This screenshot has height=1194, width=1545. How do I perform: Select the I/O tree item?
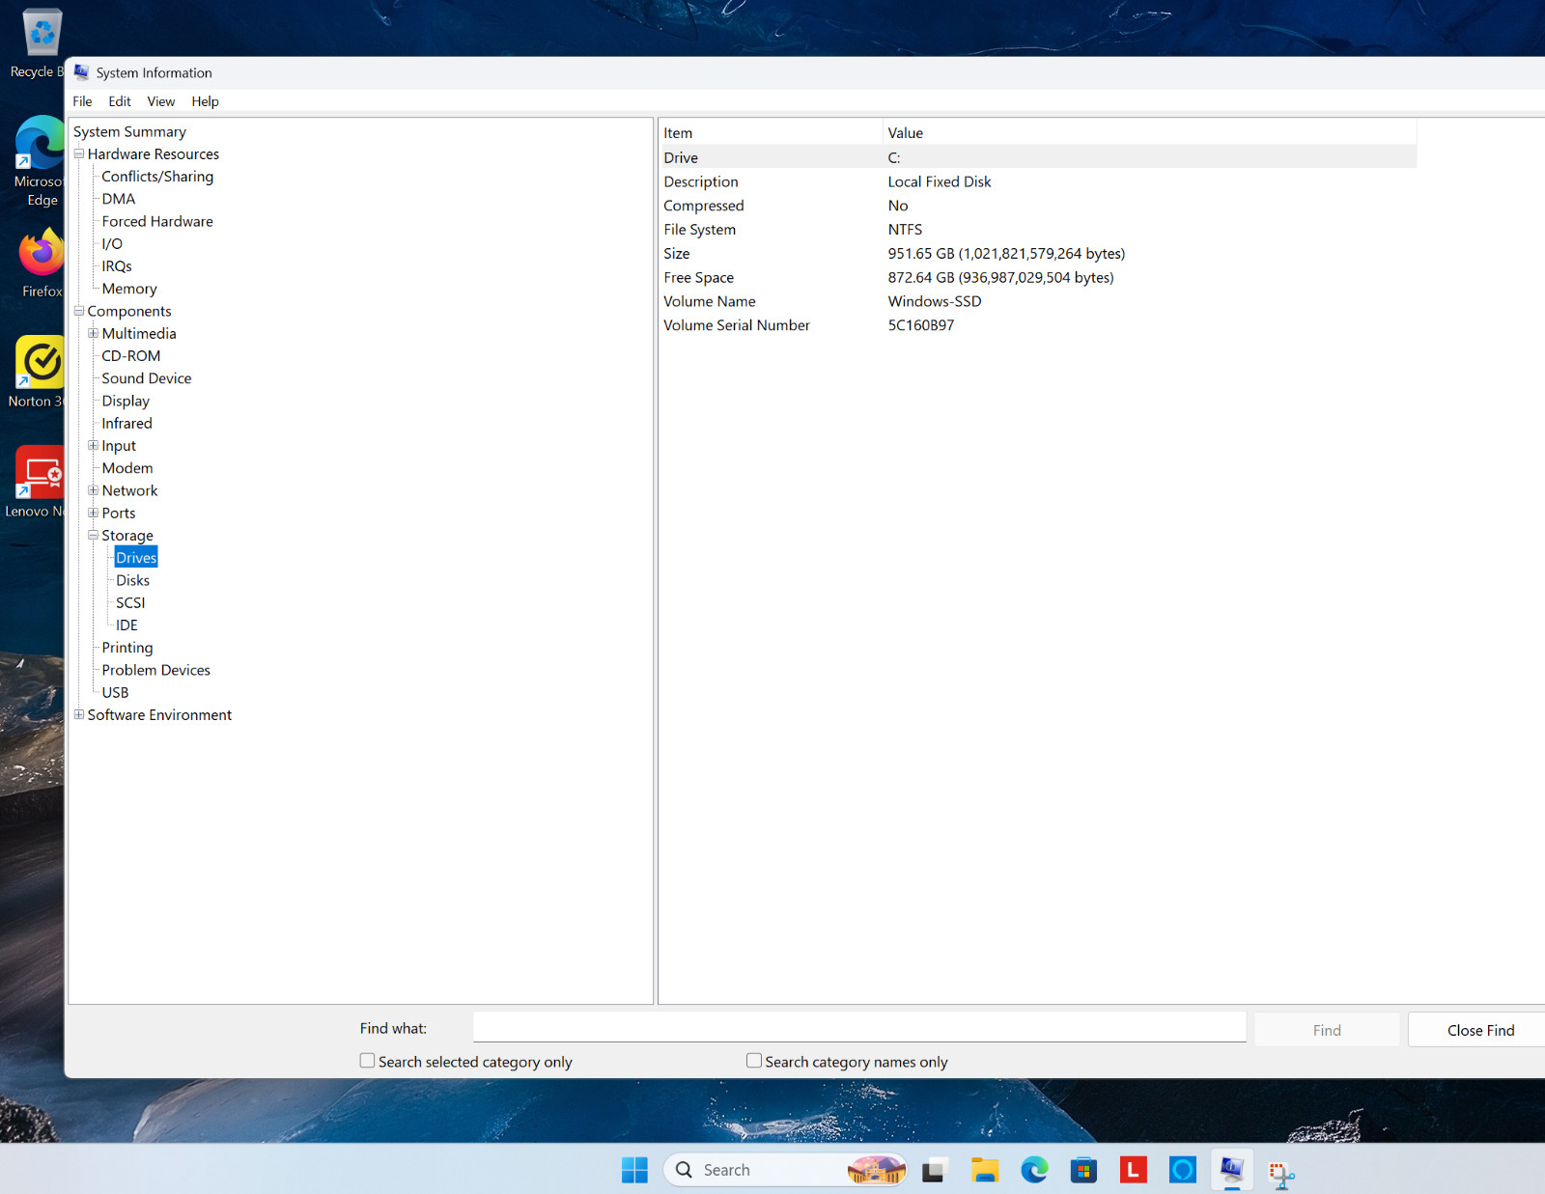coord(112,243)
